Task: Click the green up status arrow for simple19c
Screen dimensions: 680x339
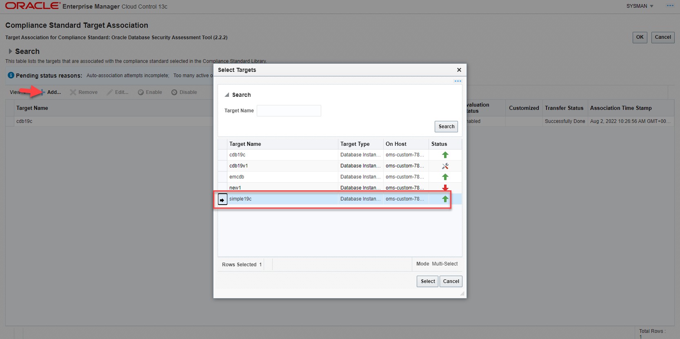Action: 445,199
